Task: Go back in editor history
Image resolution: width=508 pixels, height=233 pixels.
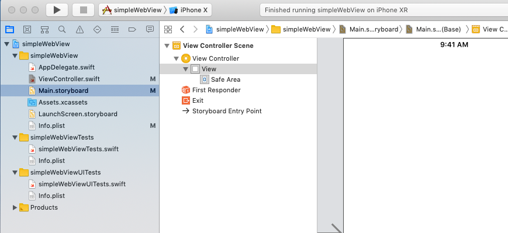Action: click(x=182, y=29)
